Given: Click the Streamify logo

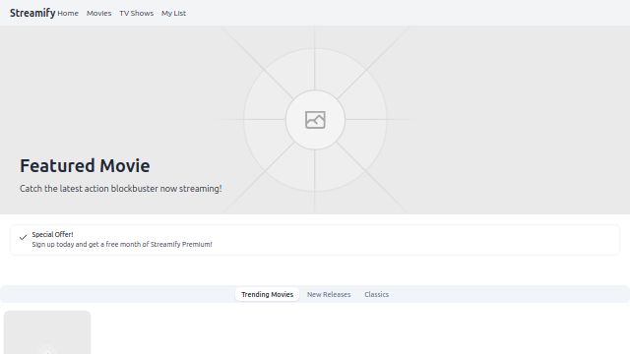Looking at the screenshot, I should 32,13.
